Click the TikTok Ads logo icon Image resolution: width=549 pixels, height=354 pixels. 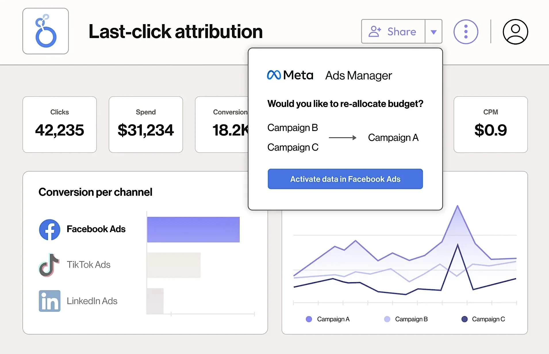coord(49,265)
